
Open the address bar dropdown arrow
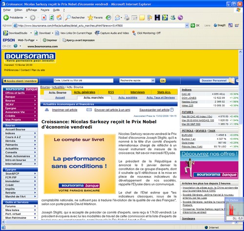click(187, 25)
